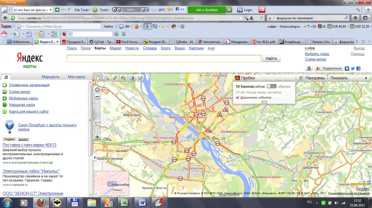Open the home tab icon in sidebar

point(5,77)
